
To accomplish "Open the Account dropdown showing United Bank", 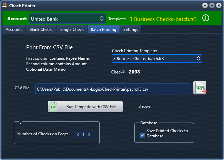I will click(68, 19).
